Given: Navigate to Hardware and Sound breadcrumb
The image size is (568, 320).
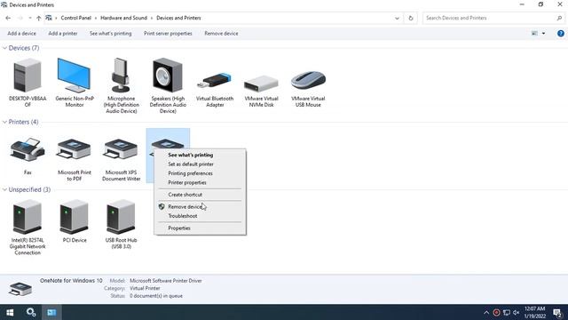Looking at the screenshot, I should 123,18.
